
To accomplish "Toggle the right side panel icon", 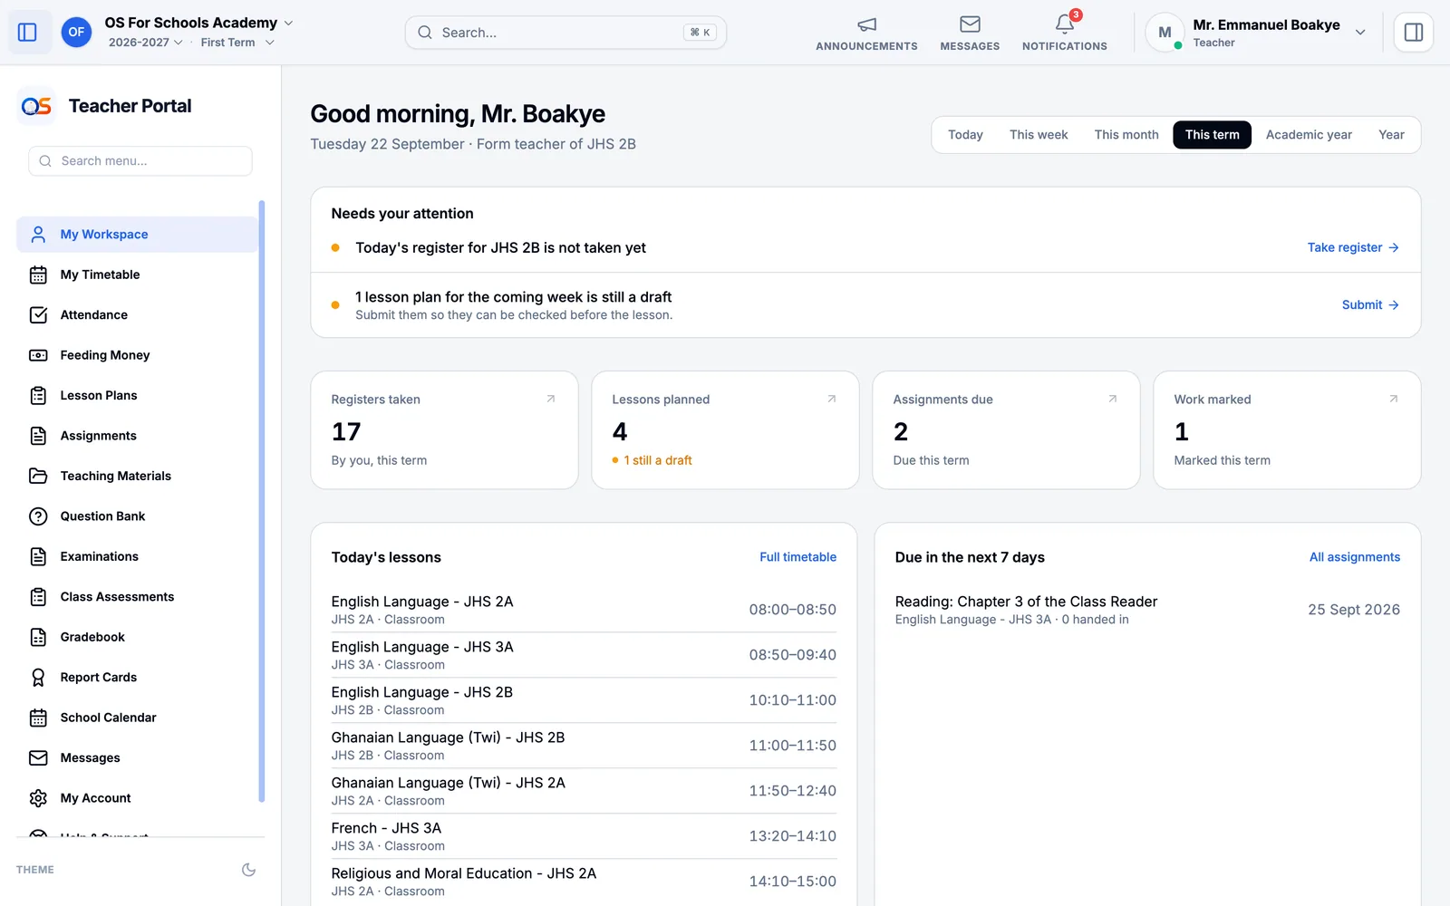I will (1413, 33).
